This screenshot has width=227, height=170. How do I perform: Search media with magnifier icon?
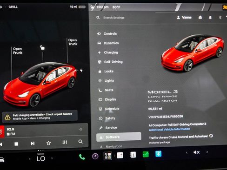(x=80, y=142)
